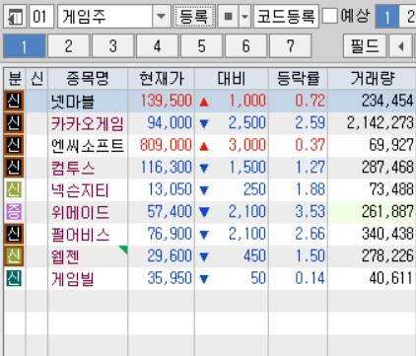Select the 게임빌 stock name
416x356 pixels.
(72, 279)
